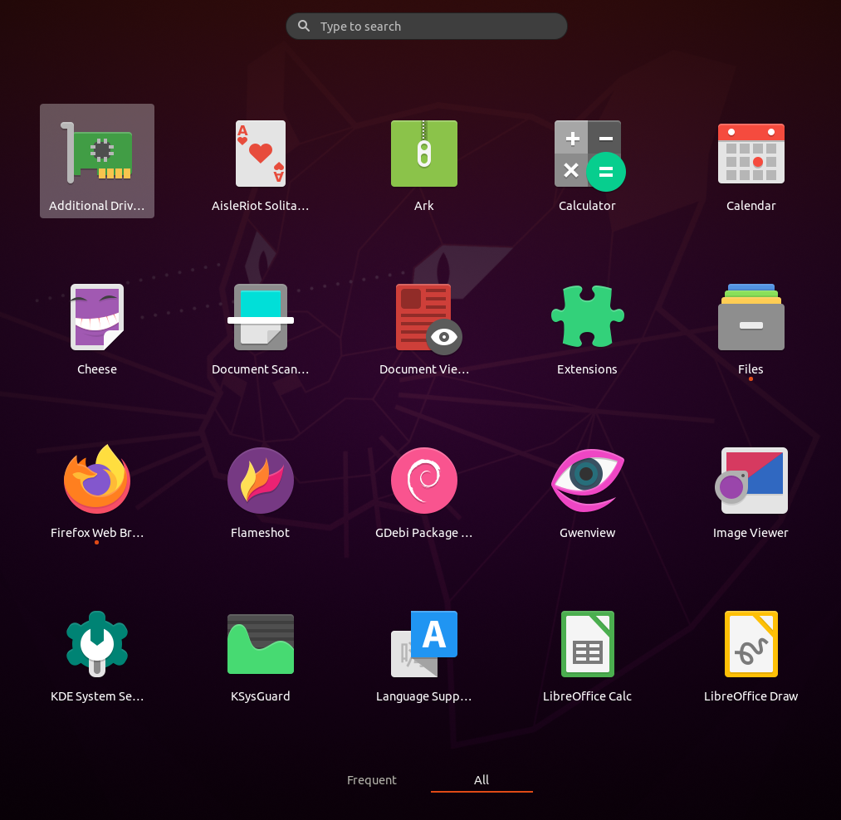Open the Document Scanner icon
Screen dimensions: 841x820
click(x=261, y=317)
